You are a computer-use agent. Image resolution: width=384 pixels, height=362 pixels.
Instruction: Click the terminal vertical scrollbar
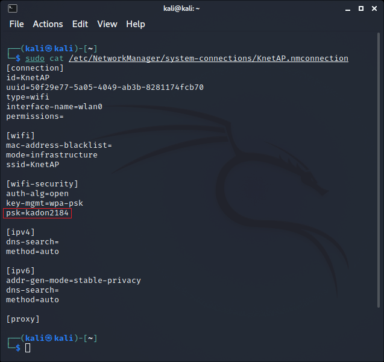(x=379, y=170)
